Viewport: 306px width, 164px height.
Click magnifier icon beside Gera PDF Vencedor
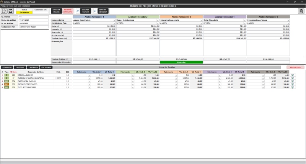coord(95,11)
